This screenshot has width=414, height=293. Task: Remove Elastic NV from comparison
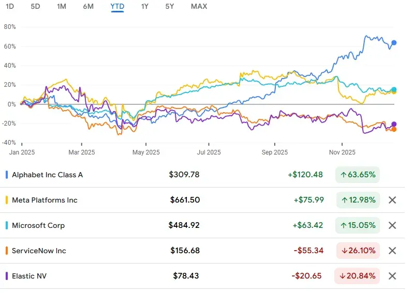(x=392, y=276)
